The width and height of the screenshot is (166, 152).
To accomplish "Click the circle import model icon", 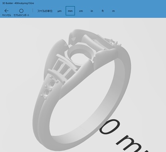I will point(21,11).
